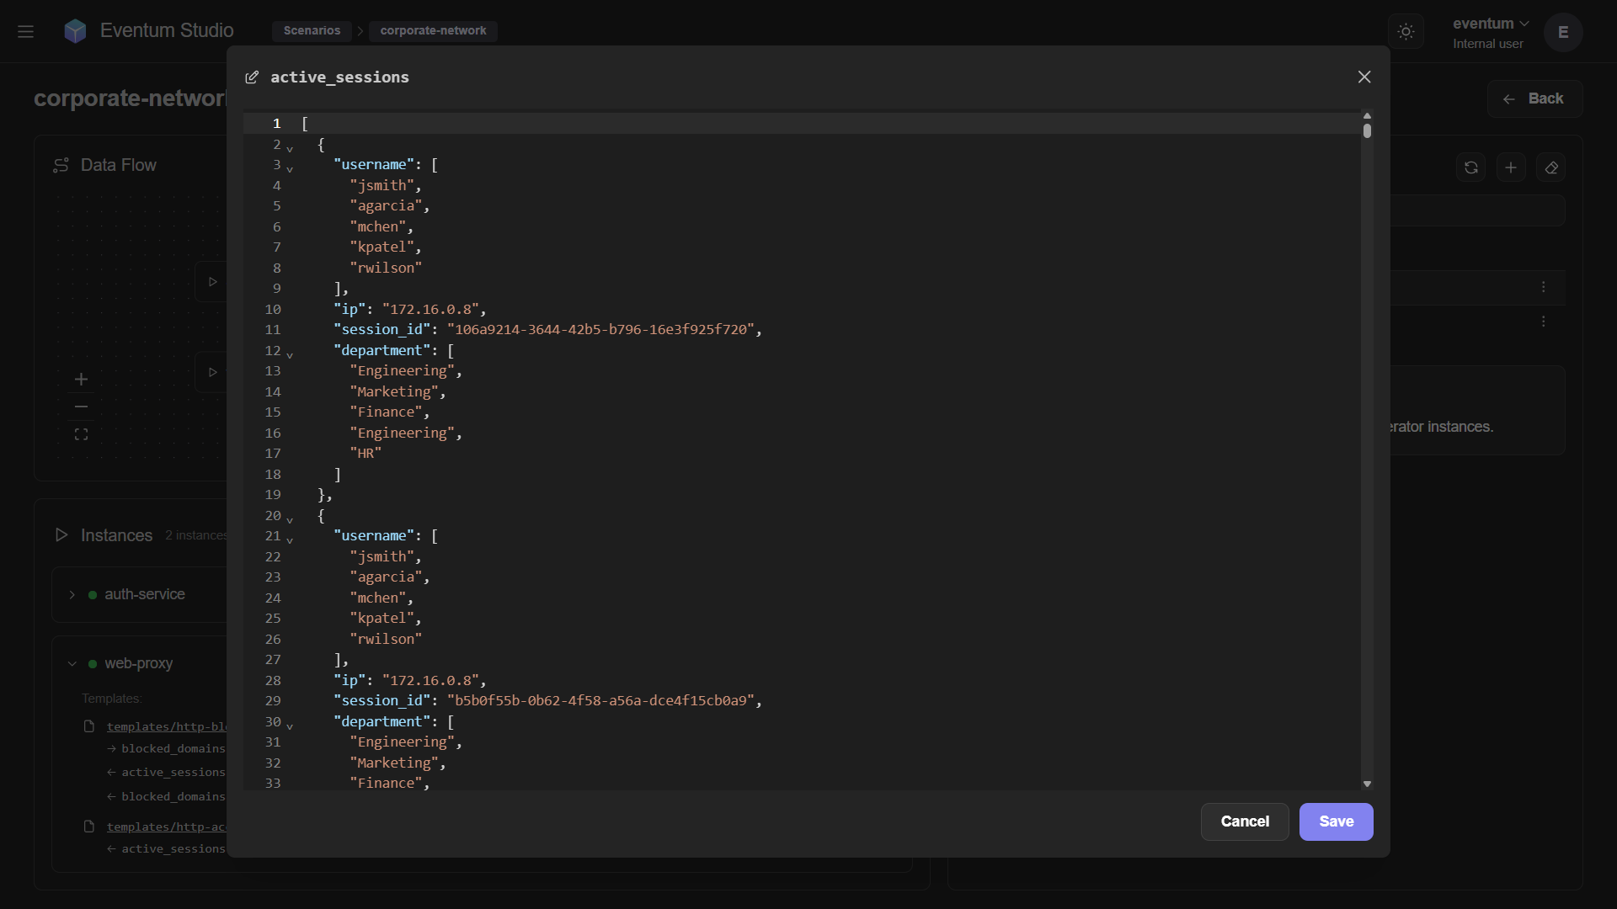The height and width of the screenshot is (909, 1617).
Task: Click the Save button
Action: point(1335,821)
